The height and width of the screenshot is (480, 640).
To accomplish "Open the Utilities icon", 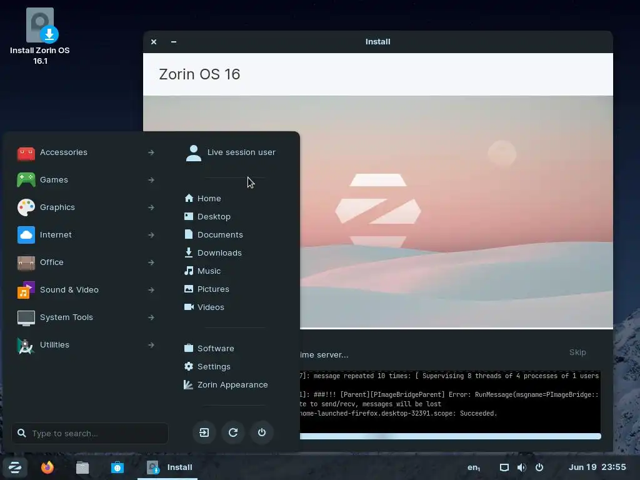I will [x=26, y=345].
